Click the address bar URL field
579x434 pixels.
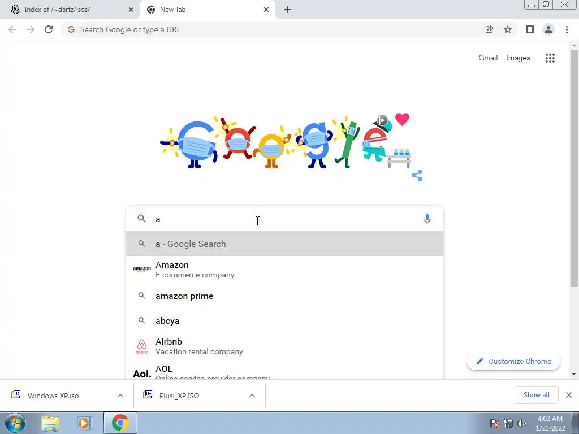[x=273, y=29]
